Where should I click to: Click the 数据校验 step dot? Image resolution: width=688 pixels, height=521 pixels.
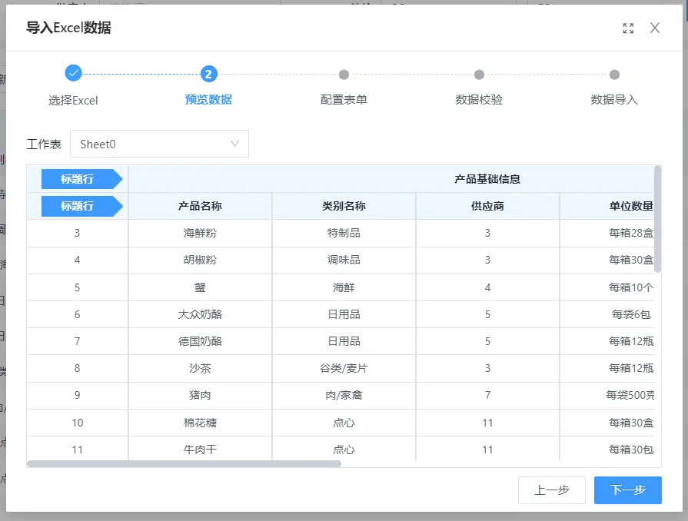tap(479, 75)
